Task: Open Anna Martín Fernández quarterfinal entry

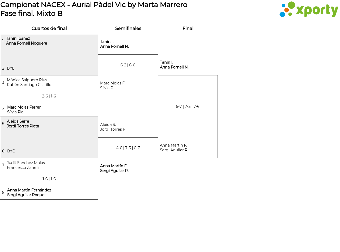Action: point(29,190)
